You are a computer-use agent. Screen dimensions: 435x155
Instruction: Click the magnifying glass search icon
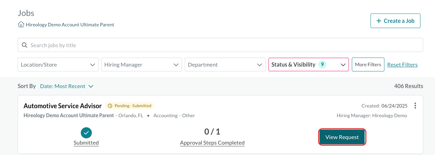[25, 45]
